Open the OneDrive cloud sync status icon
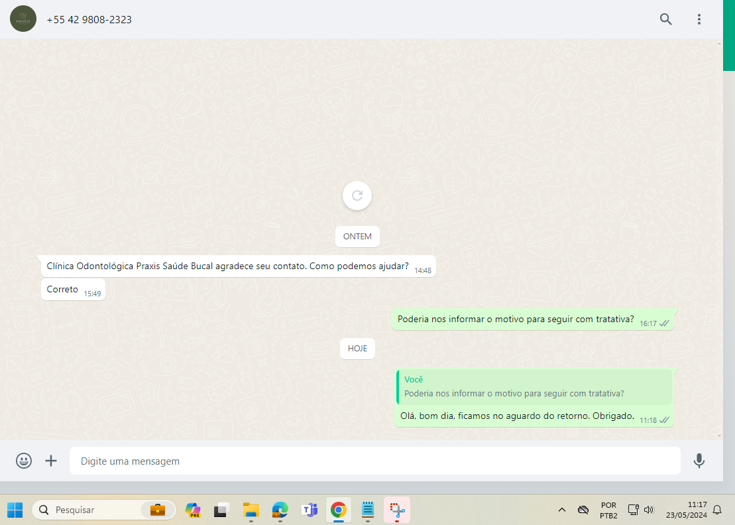Image resolution: width=735 pixels, height=525 pixels. 583,510
